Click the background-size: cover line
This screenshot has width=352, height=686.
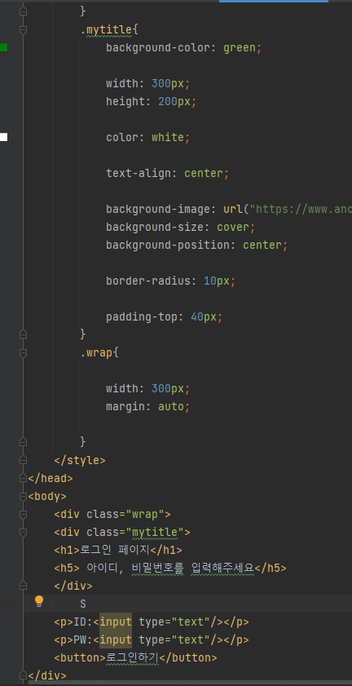pyautogui.click(x=181, y=227)
